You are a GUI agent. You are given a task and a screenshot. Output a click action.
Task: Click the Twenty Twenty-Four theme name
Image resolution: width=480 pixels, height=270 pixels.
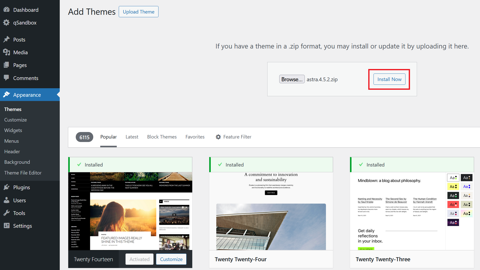coord(240,259)
